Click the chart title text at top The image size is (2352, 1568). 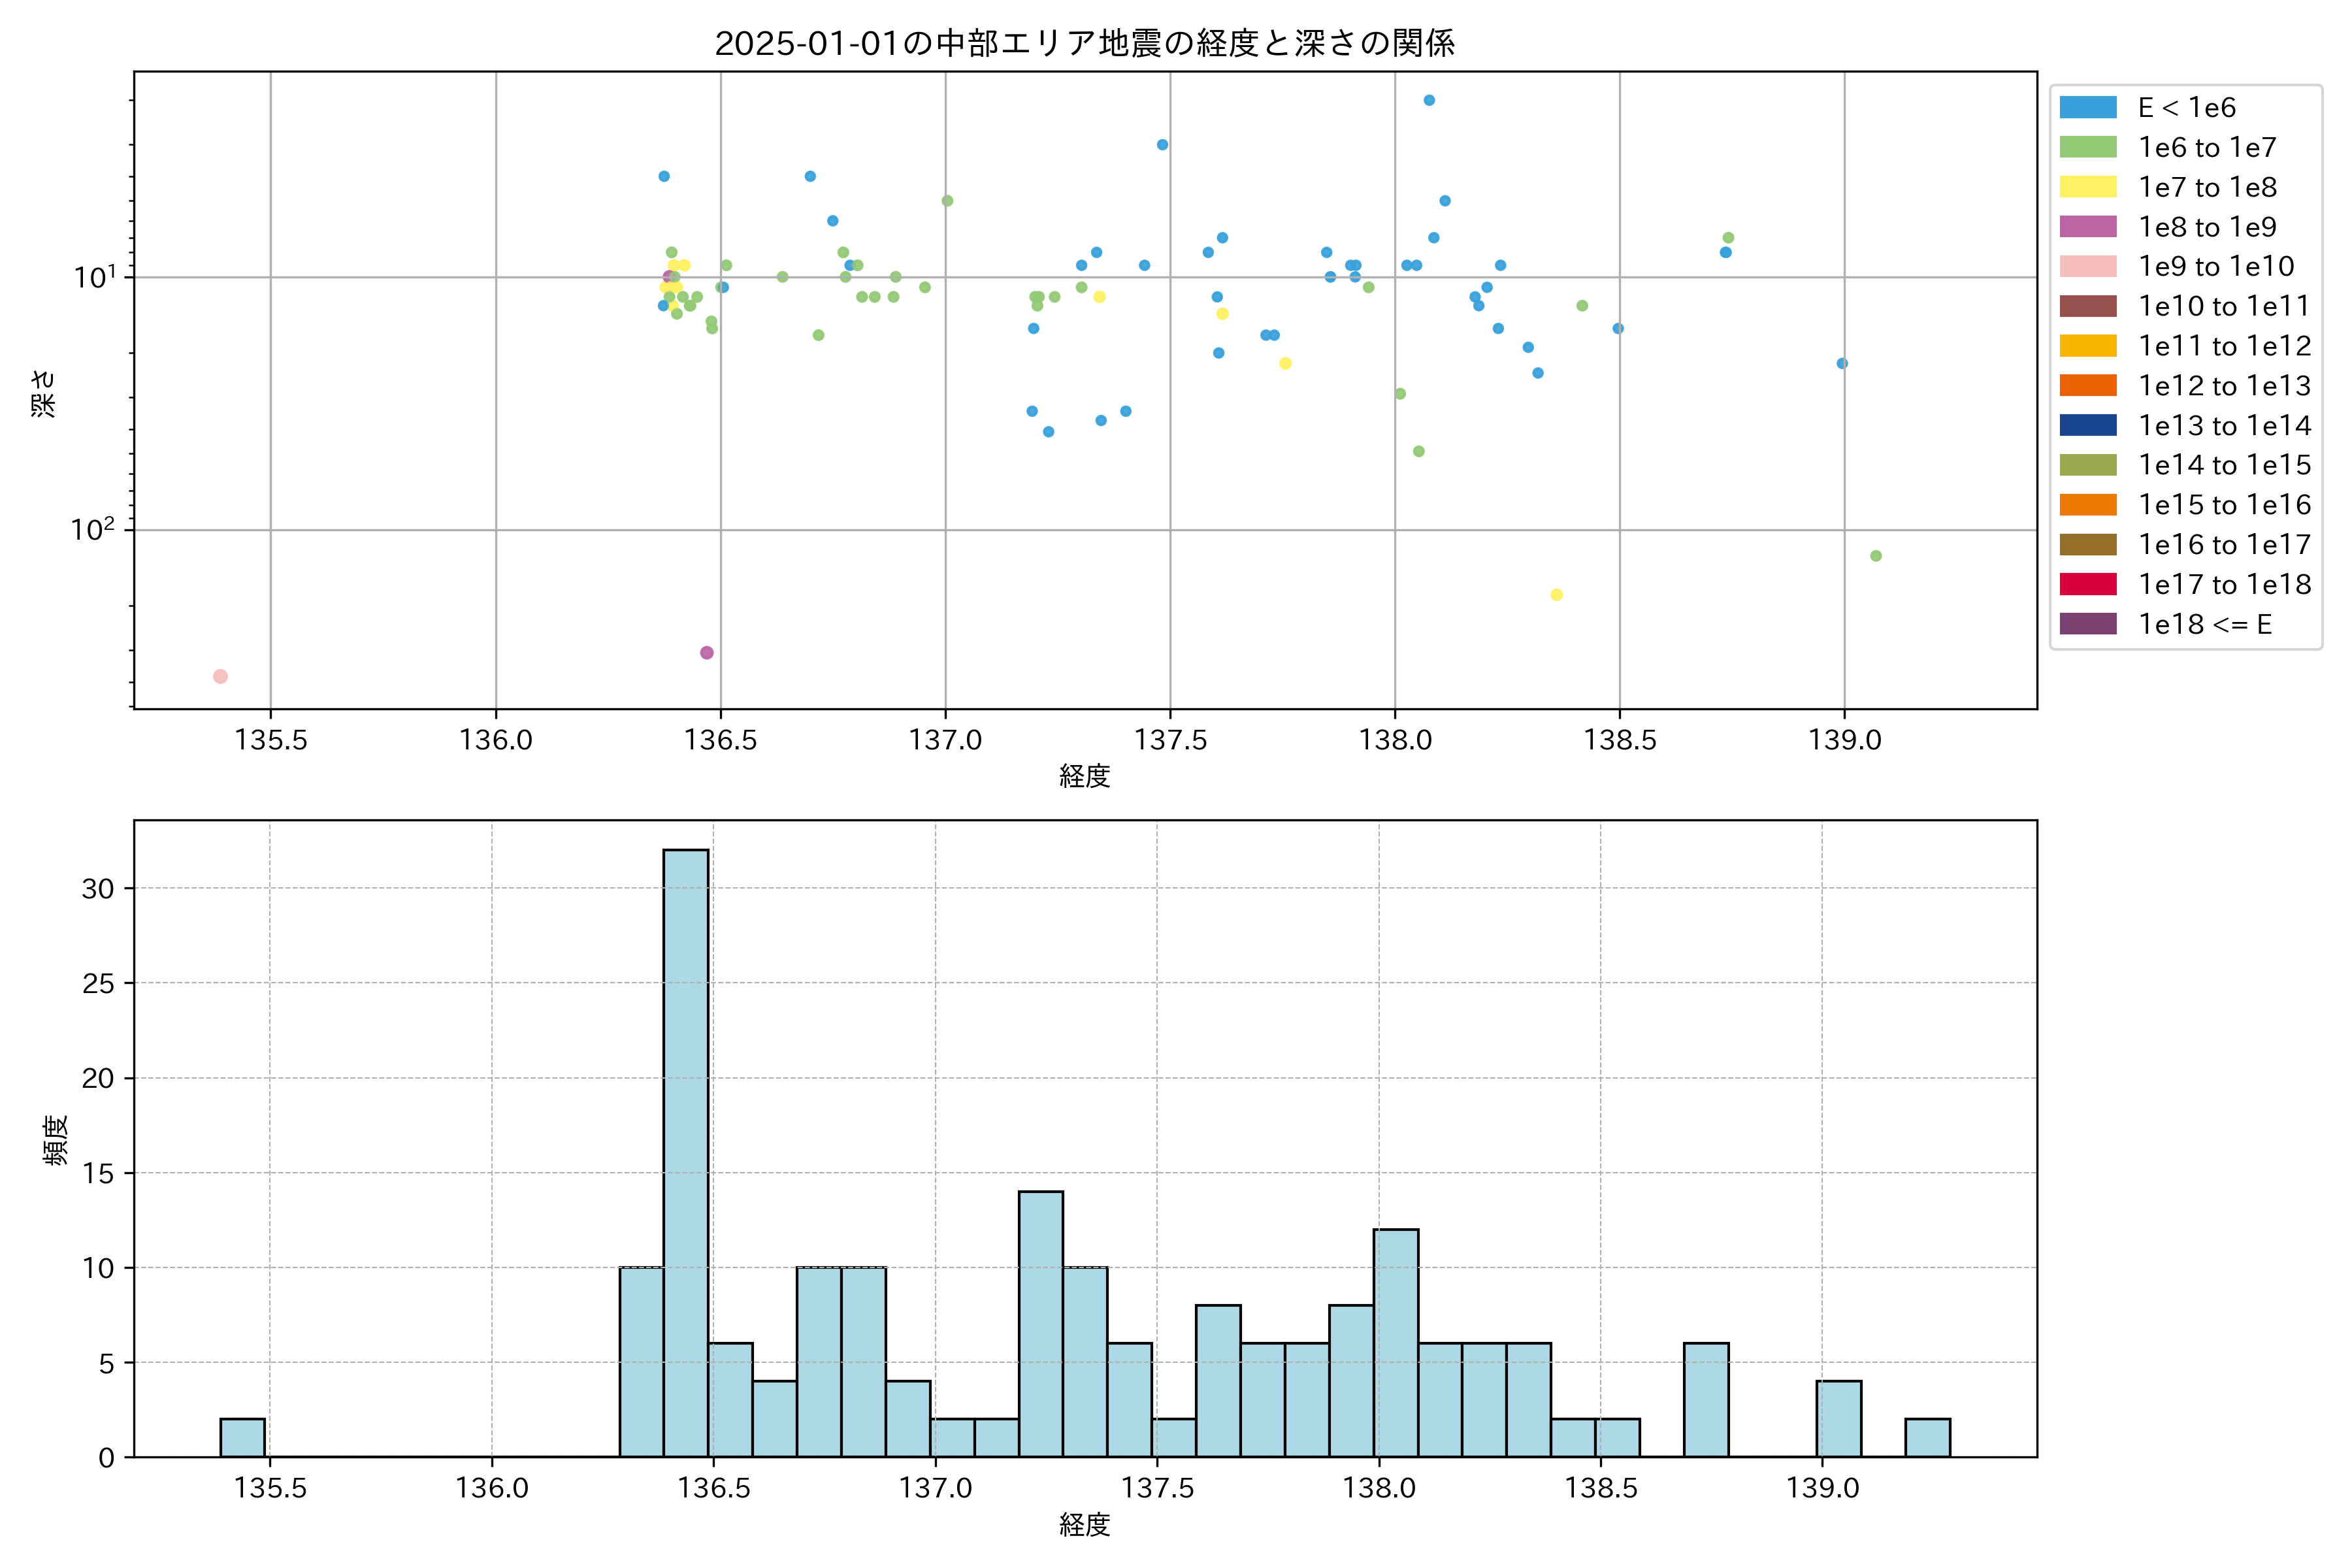pos(1084,43)
